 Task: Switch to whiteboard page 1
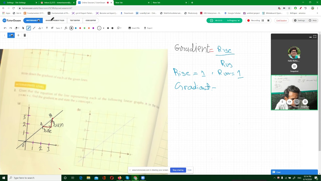point(4,35)
